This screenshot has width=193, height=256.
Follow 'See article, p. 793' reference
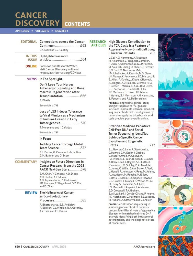pyautogui.click(x=49, y=132)
